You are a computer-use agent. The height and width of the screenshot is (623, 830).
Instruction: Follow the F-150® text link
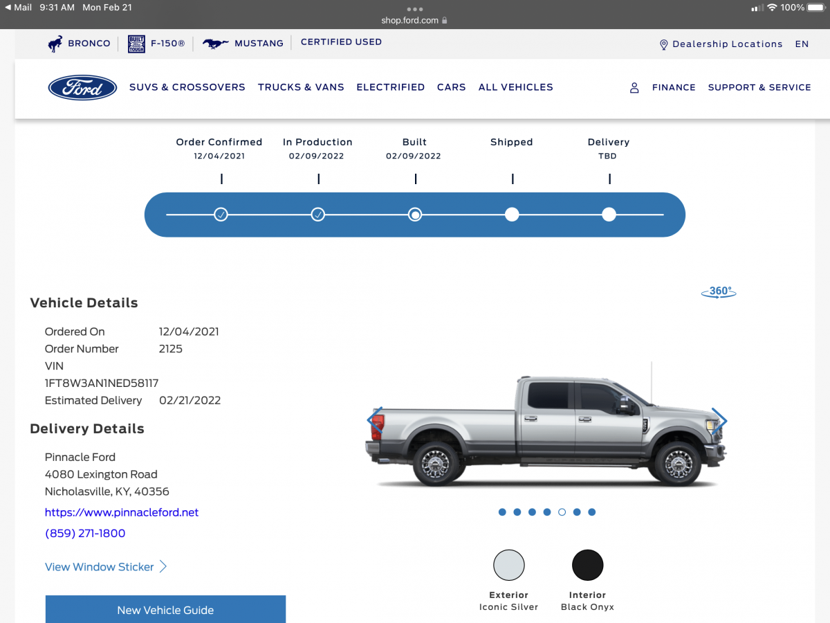click(168, 44)
